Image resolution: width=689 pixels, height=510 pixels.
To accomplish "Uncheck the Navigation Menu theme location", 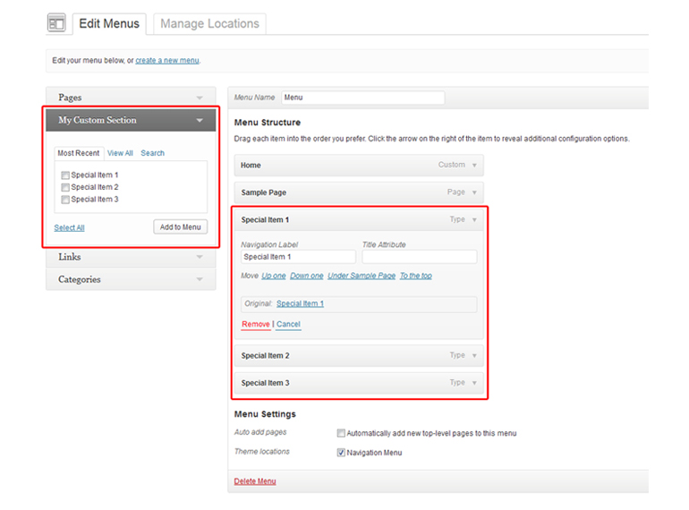I will tap(341, 453).
